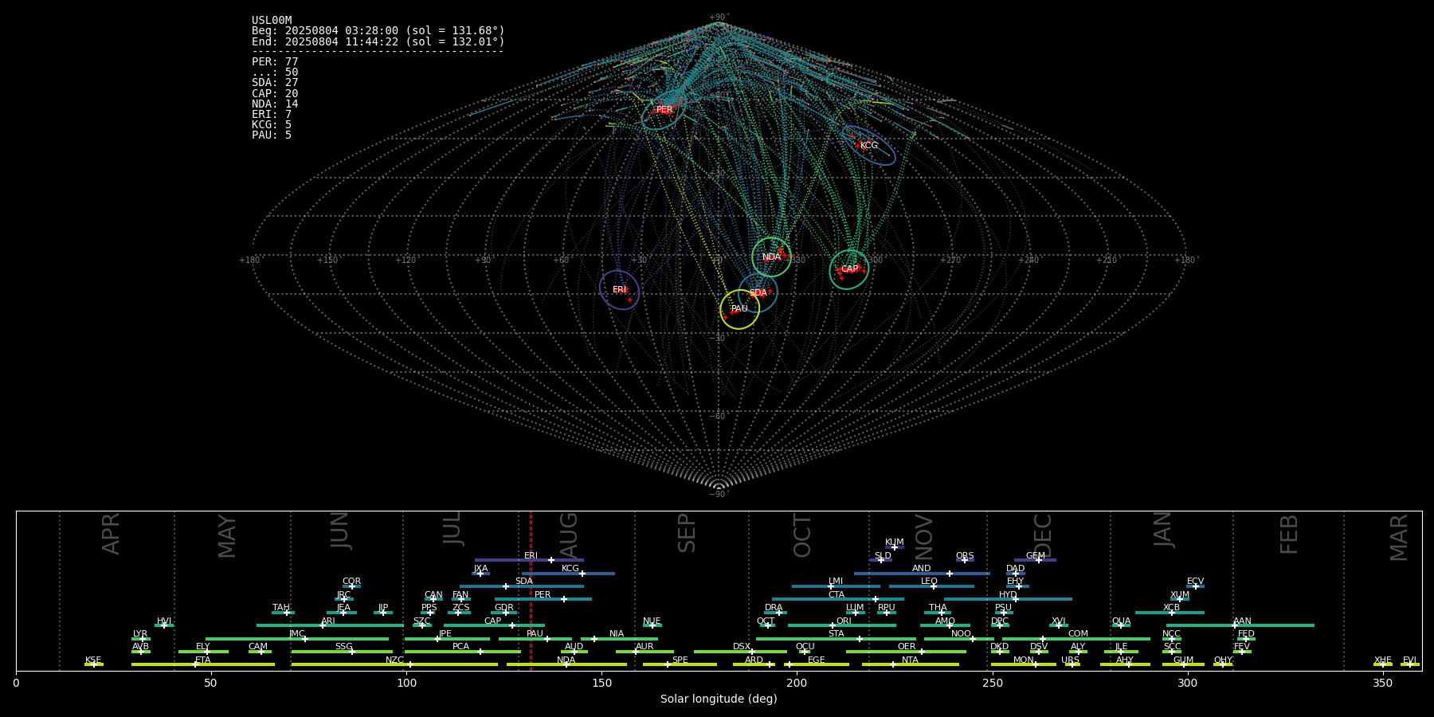This screenshot has width=1434, height=717.
Task: Click the LEO shower bar in timeline
Action: pos(931,586)
